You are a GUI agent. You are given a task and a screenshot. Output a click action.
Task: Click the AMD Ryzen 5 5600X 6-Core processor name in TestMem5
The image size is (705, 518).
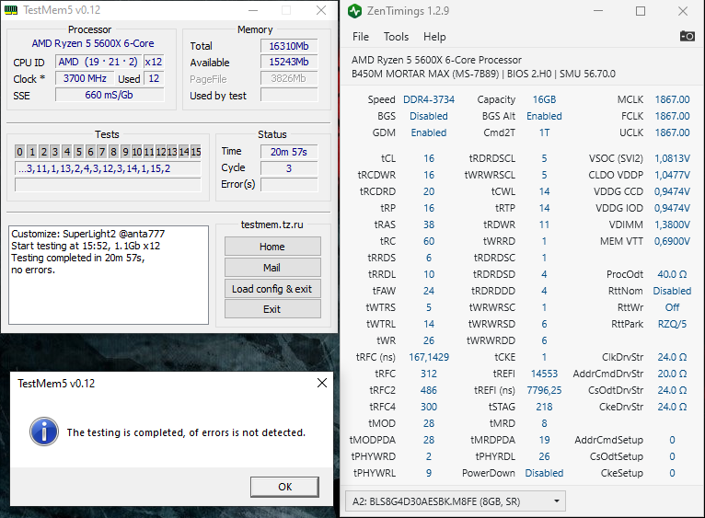(x=93, y=43)
